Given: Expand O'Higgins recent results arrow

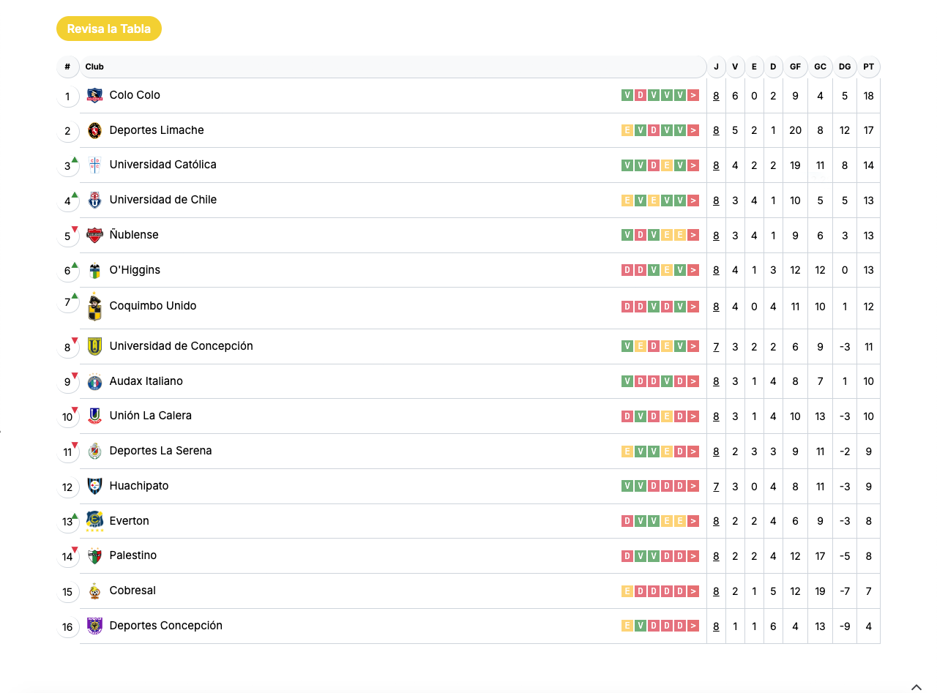Looking at the screenshot, I should click(x=693, y=270).
